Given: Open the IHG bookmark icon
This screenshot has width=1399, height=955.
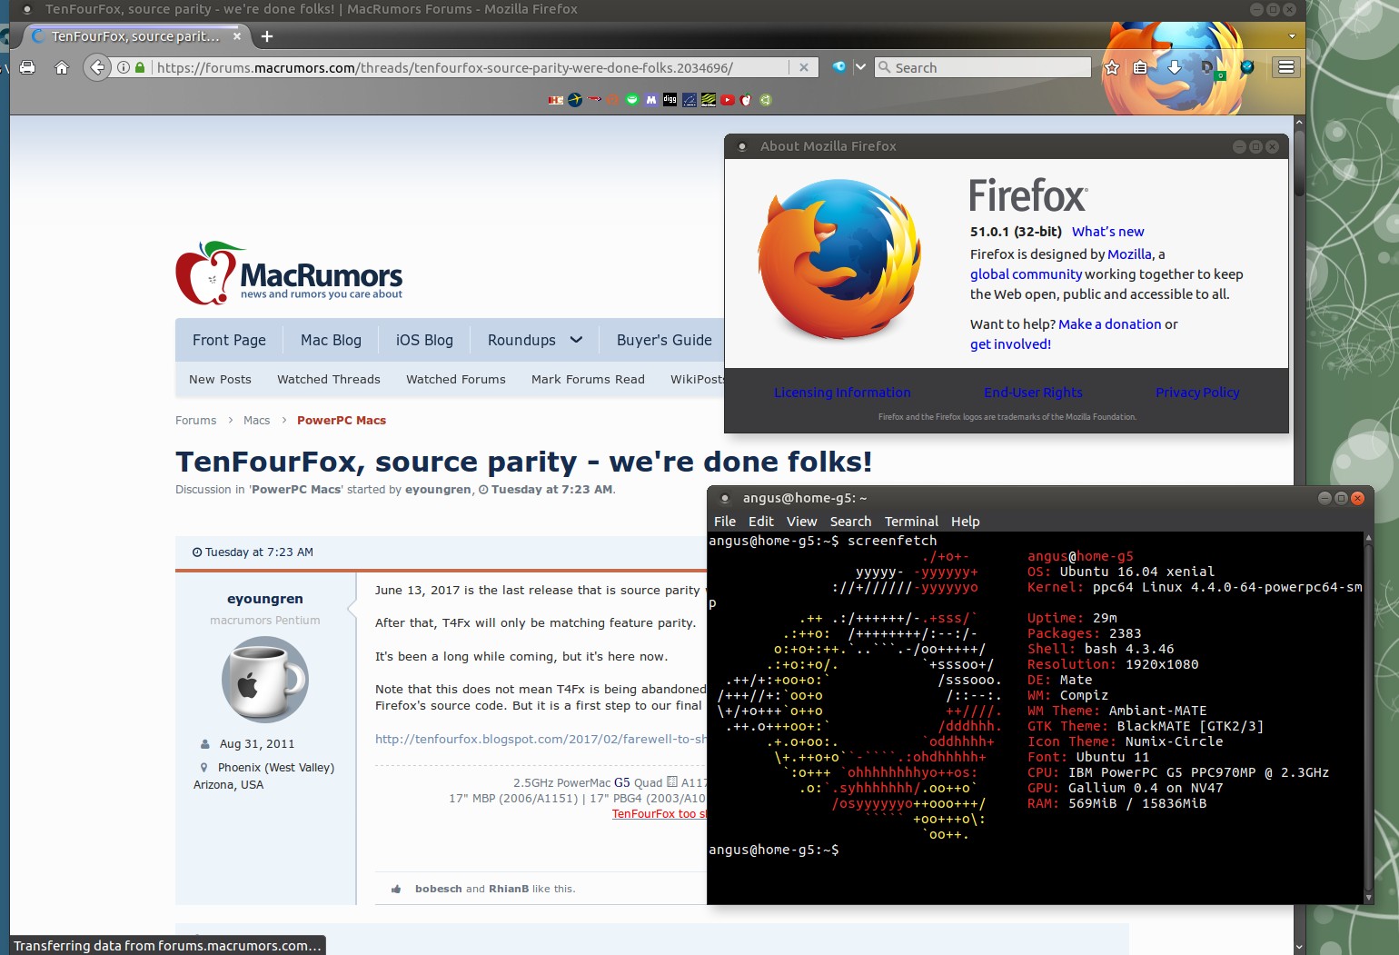Looking at the screenshot, I should (555, 100).
